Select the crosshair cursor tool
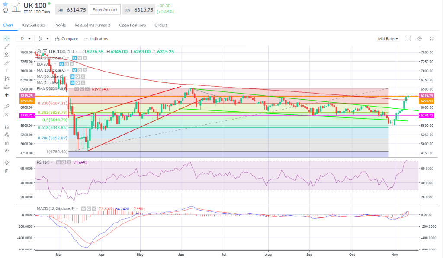Screen dimensions: 443x258 click(x=7, y=38)
